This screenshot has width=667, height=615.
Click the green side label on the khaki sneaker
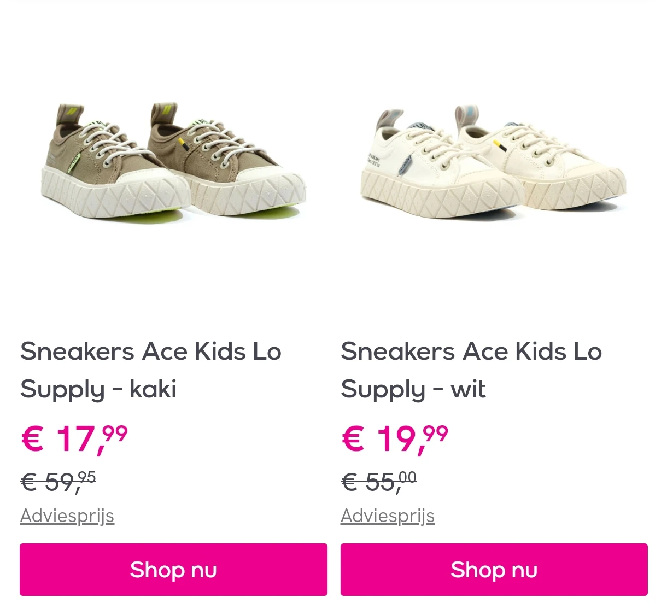tap(75, 162)
